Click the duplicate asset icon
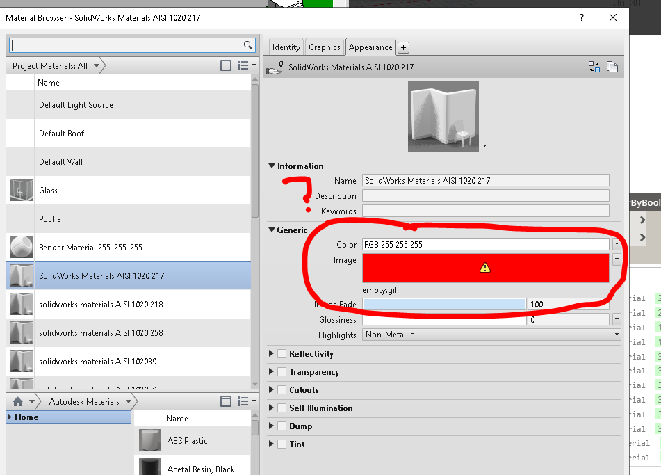The width and height of the screenshot is (661, 475). 612,67
